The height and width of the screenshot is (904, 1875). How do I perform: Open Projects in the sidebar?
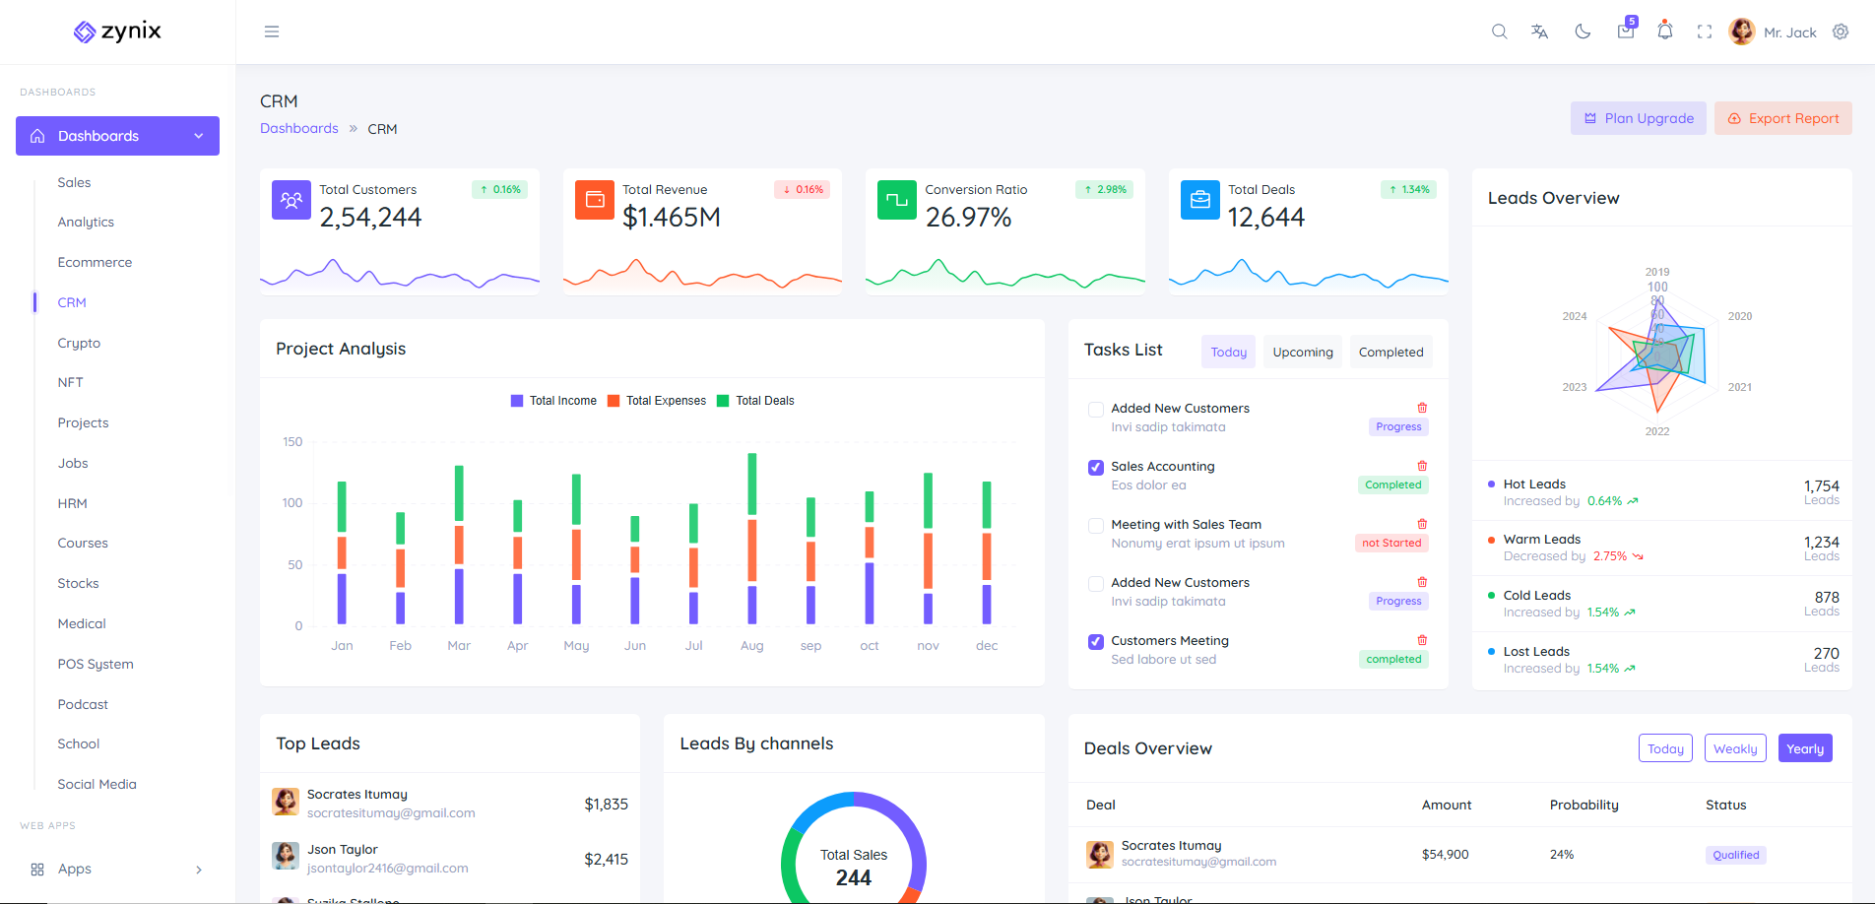click(83, 422)
